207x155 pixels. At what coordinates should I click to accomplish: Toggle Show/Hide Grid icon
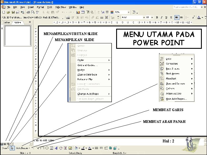click(x=107, y=12)
